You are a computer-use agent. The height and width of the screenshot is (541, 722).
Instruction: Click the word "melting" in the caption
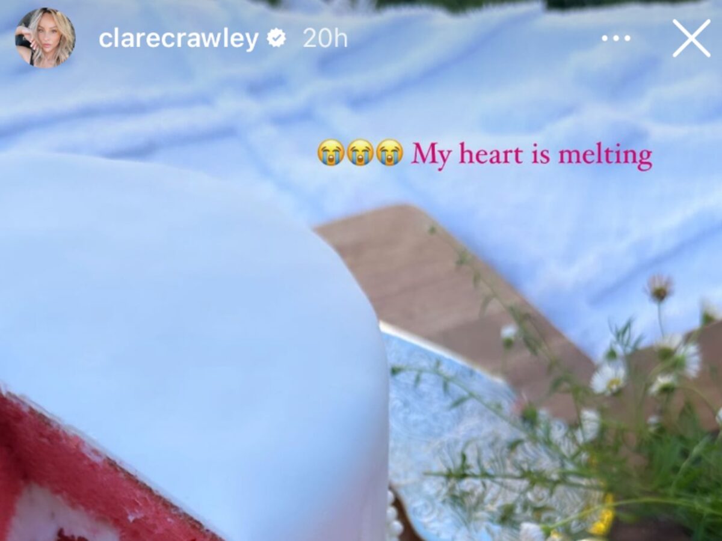tap(605, 155)
